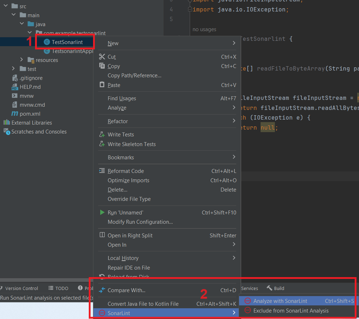Screen dimensions: 359x319
Task: Click the Write Tests flask icon
Action: 102,134
